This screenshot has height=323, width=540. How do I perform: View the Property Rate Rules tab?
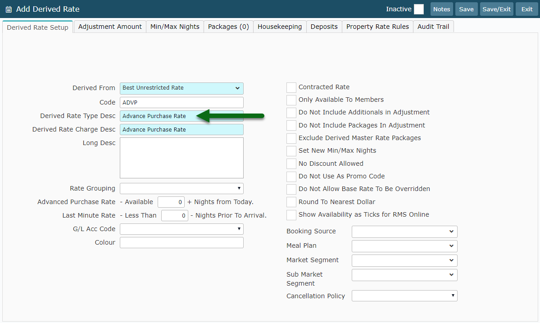pyautogui.click(x=377, y=27)
